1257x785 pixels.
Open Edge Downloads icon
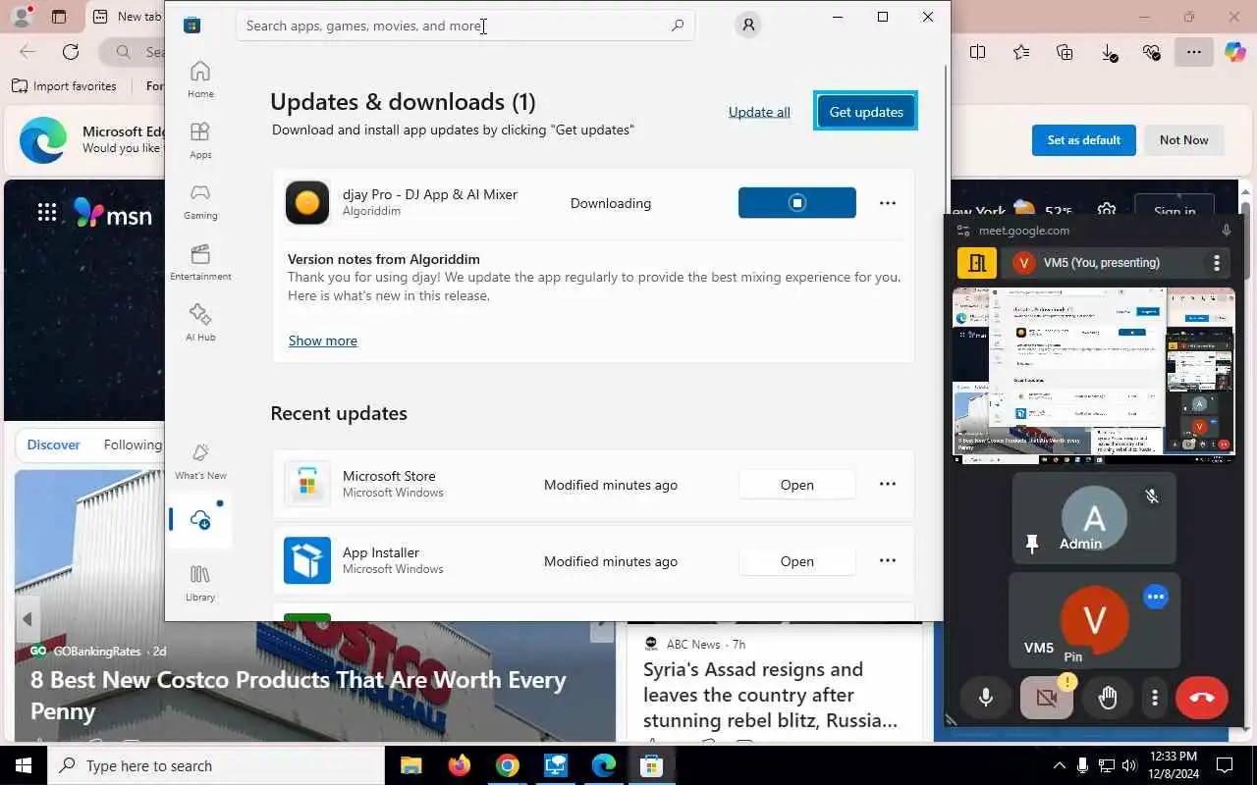pyautogui.click(x=1109, y=53)
